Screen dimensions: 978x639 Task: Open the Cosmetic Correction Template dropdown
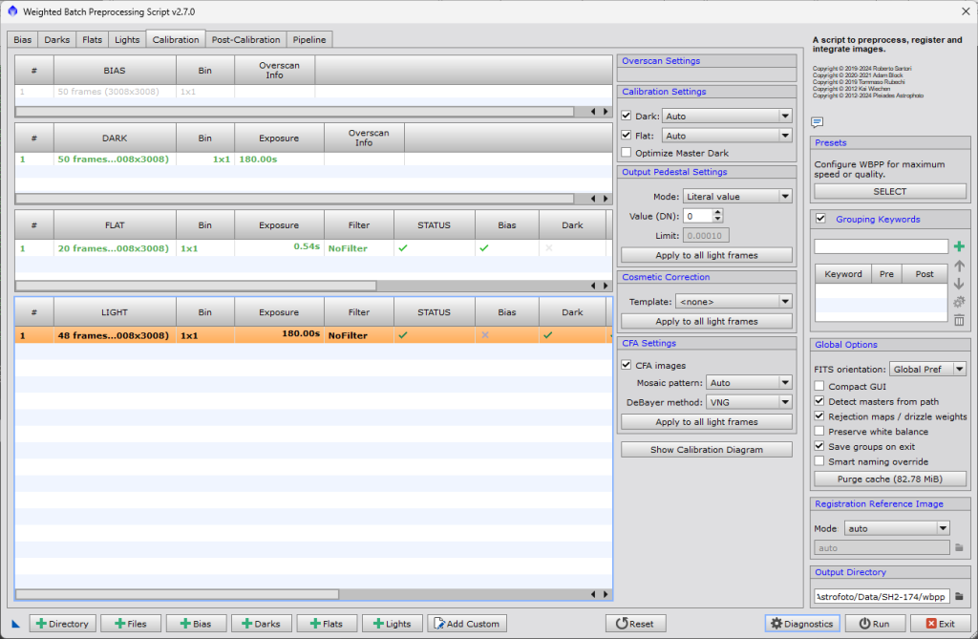click(733, 302)
